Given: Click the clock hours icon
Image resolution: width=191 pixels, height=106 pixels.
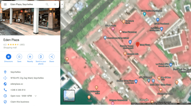Looking at the screenshot, I should tap(5, 96).
